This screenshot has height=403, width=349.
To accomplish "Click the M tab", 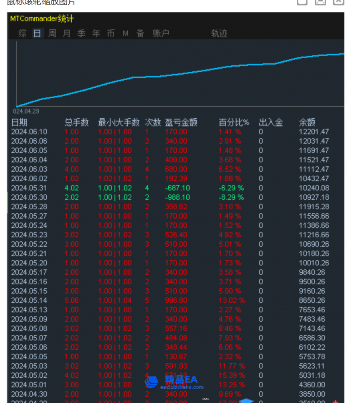I will (x=125, y=34).
